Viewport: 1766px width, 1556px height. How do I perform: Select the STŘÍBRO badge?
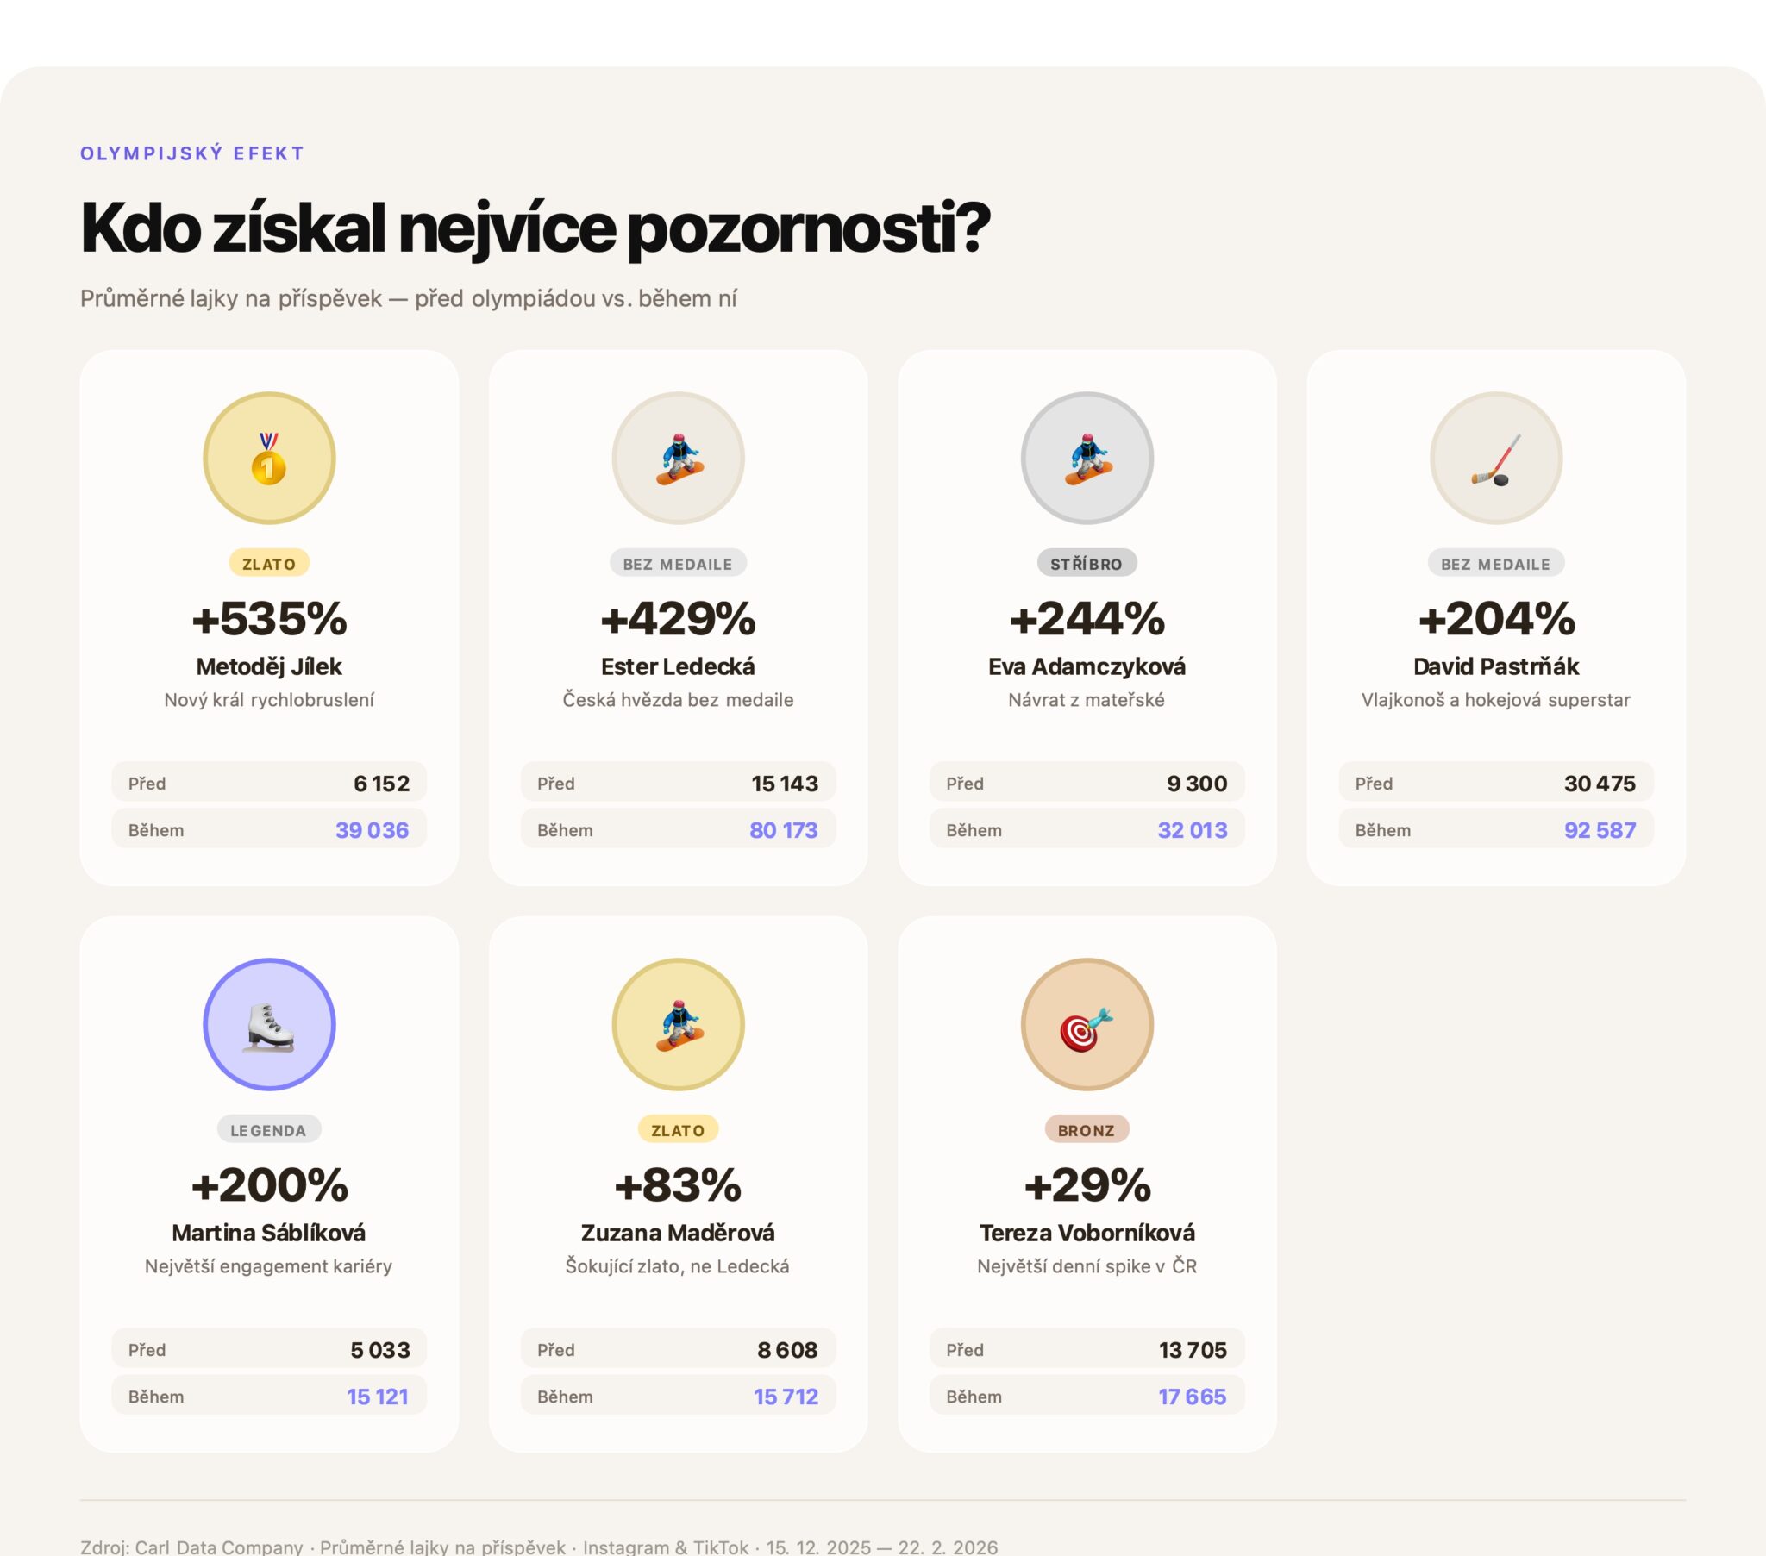[x=1086, y=563]
